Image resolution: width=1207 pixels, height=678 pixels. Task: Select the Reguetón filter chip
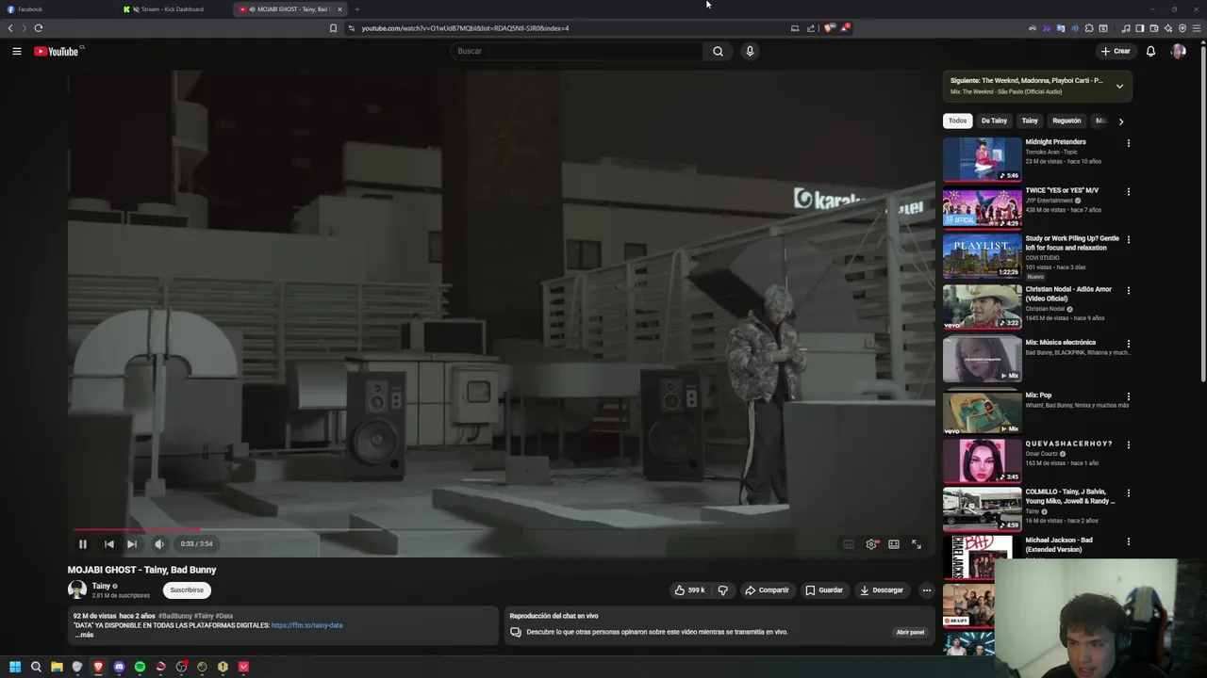click(x=1066, y=121)
